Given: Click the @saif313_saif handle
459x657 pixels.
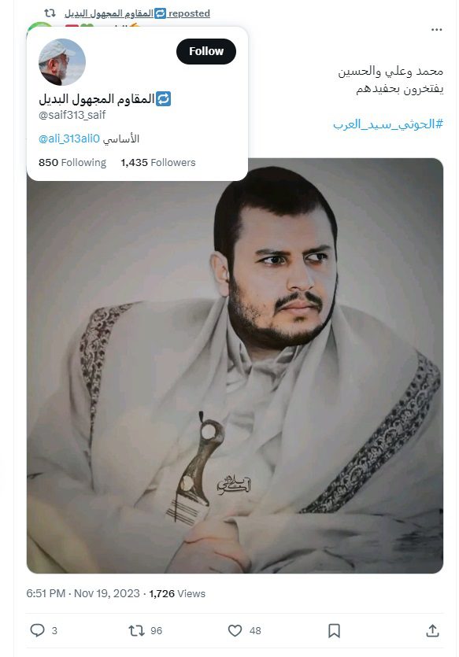Looking at the screenshot, I should click(x=72, y=115).
